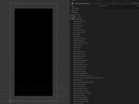The width and height of the screenshot is (139, 104).
Task: Open the component help reference icon
Action: point(135,4)
